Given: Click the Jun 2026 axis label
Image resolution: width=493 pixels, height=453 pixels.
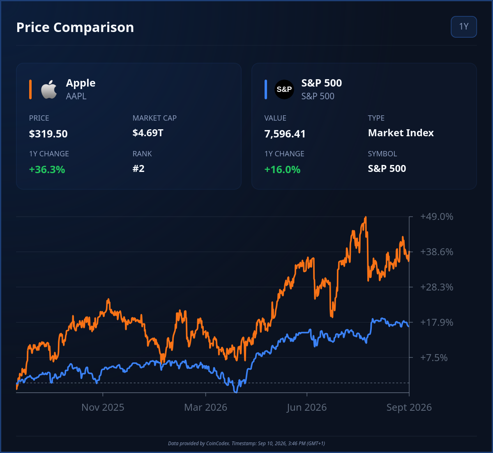Looking at the screenshot, I should pyautogui.click(x=307, y=407).
